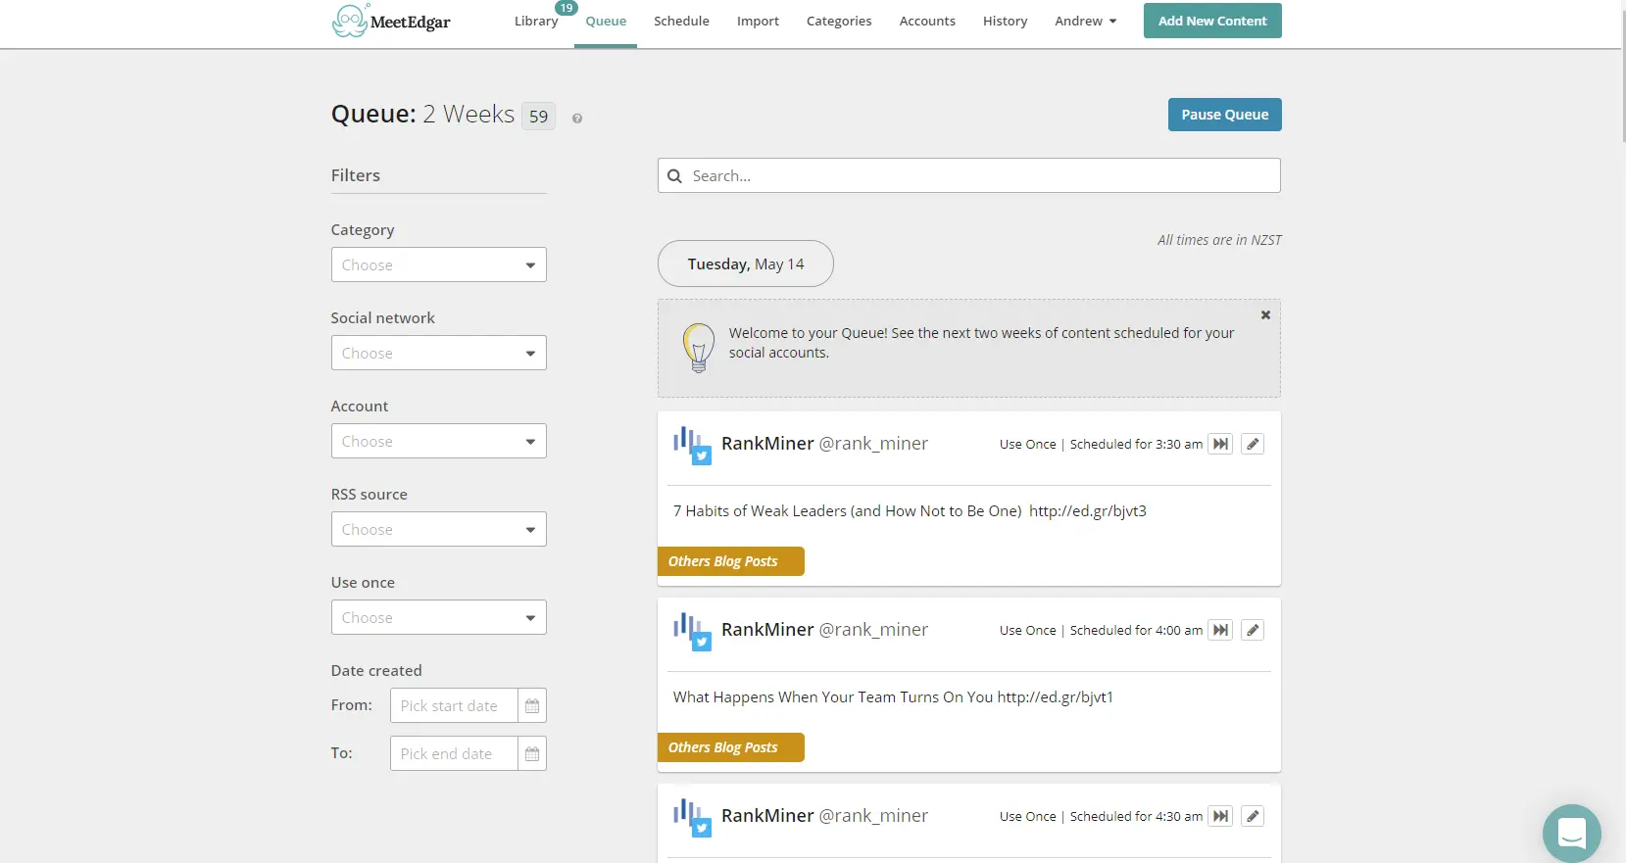The width and height of the screenshot is (1626, 863).
Task: Click the Pause Queue button
Action: coord(1224,115)
